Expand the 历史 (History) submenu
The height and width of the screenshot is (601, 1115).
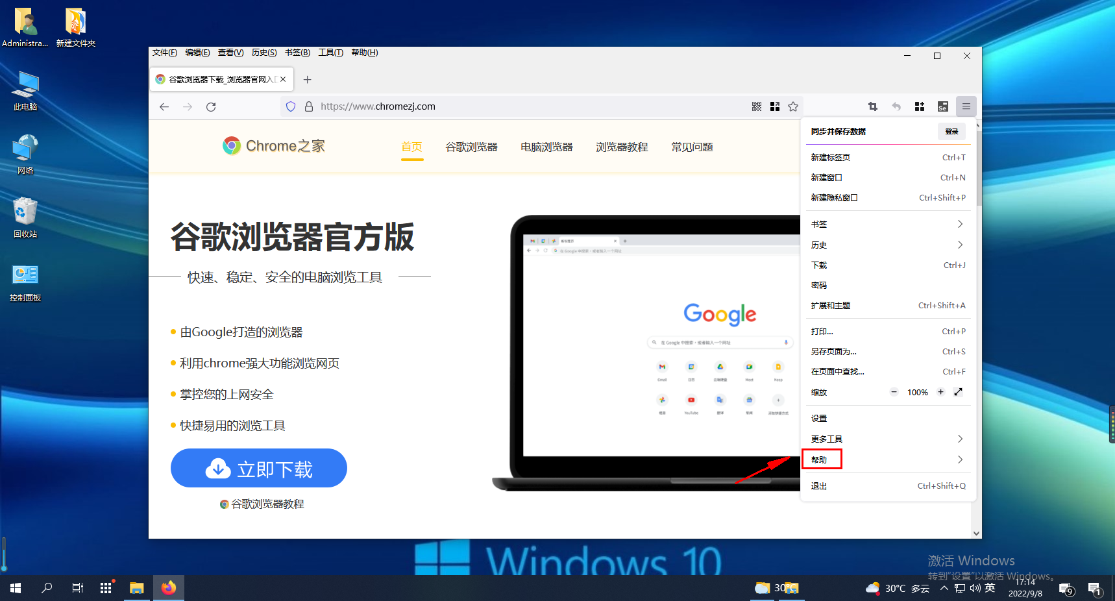(x=888, y=245)
